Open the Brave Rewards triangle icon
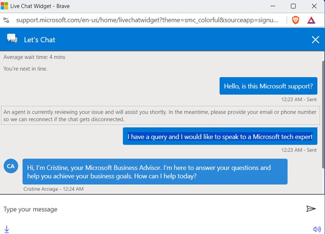The image size is (325, 234). [x=311, y=20]
